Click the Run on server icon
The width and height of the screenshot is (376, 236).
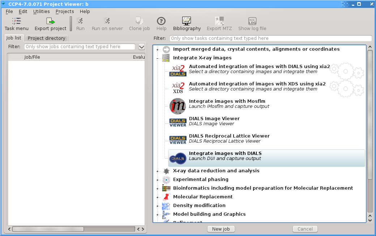107,21
